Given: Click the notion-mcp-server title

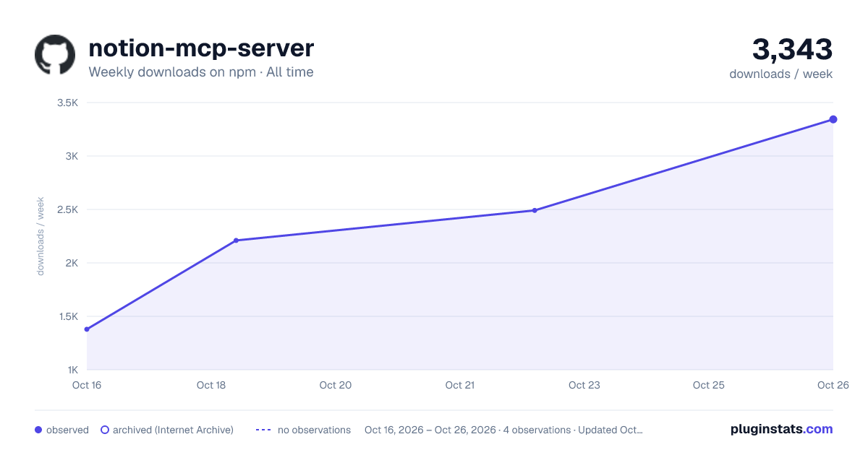Looking at the screenshot, I should pyautogui.click(x=201, y=48).
